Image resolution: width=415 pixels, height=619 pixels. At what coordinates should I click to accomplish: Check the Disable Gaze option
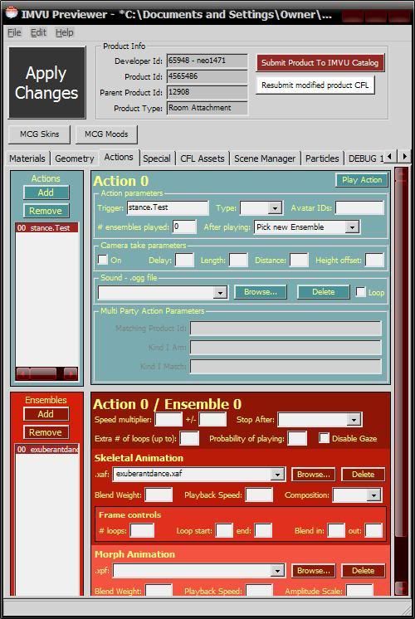[324, 438]
